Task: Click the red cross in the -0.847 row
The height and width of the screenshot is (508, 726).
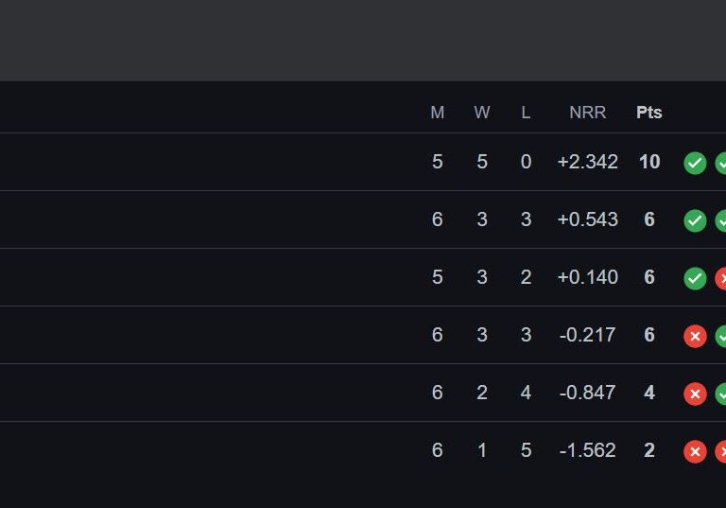Action: [695, 394]
